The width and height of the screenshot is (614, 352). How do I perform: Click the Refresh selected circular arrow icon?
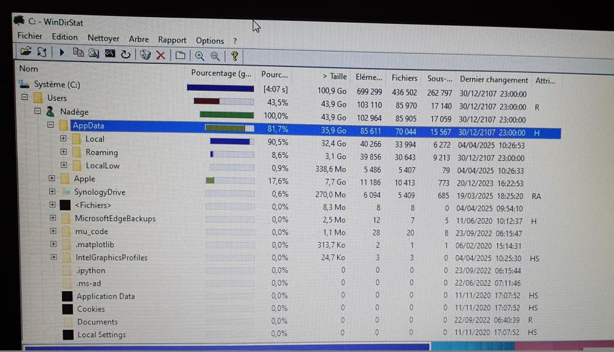[125, 54]
